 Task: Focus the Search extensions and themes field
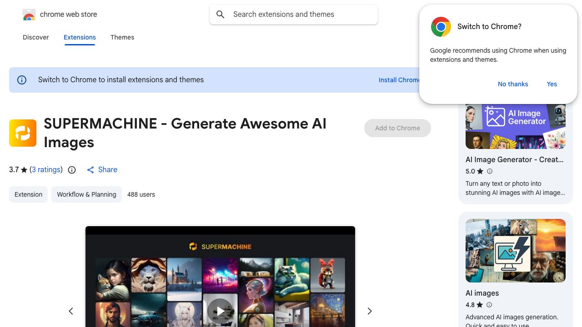[294, 15]
